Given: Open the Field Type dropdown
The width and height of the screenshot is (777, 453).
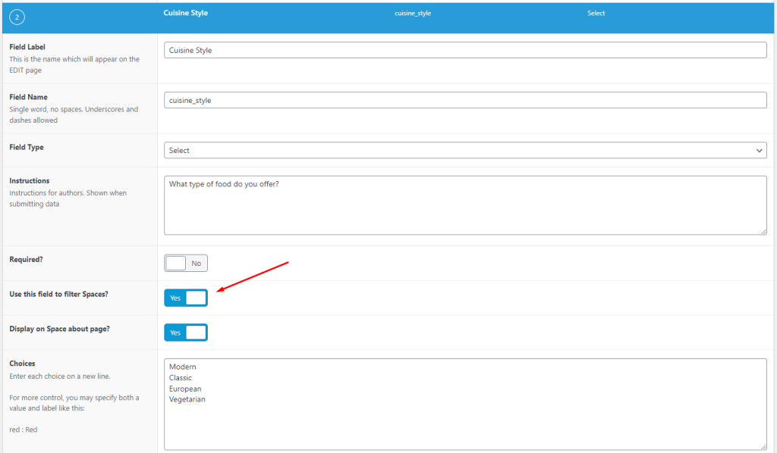Looking at the screenshot, I should click(465, 150).
